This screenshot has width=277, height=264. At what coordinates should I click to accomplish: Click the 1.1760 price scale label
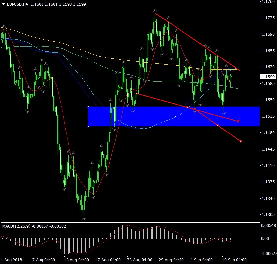[x=267, y=2]
